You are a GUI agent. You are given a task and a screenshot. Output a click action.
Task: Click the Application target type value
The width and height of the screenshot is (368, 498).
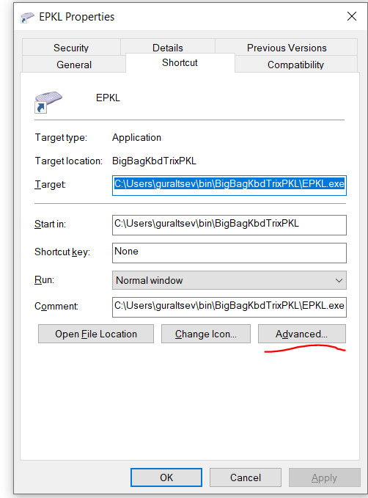click(x=136, y=138)
